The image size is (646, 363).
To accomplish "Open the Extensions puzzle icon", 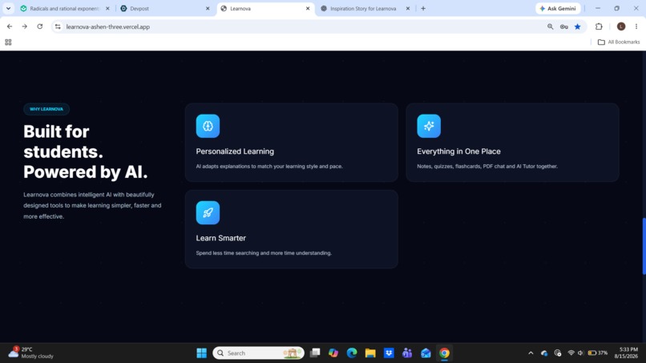I will tap(599, 26).
